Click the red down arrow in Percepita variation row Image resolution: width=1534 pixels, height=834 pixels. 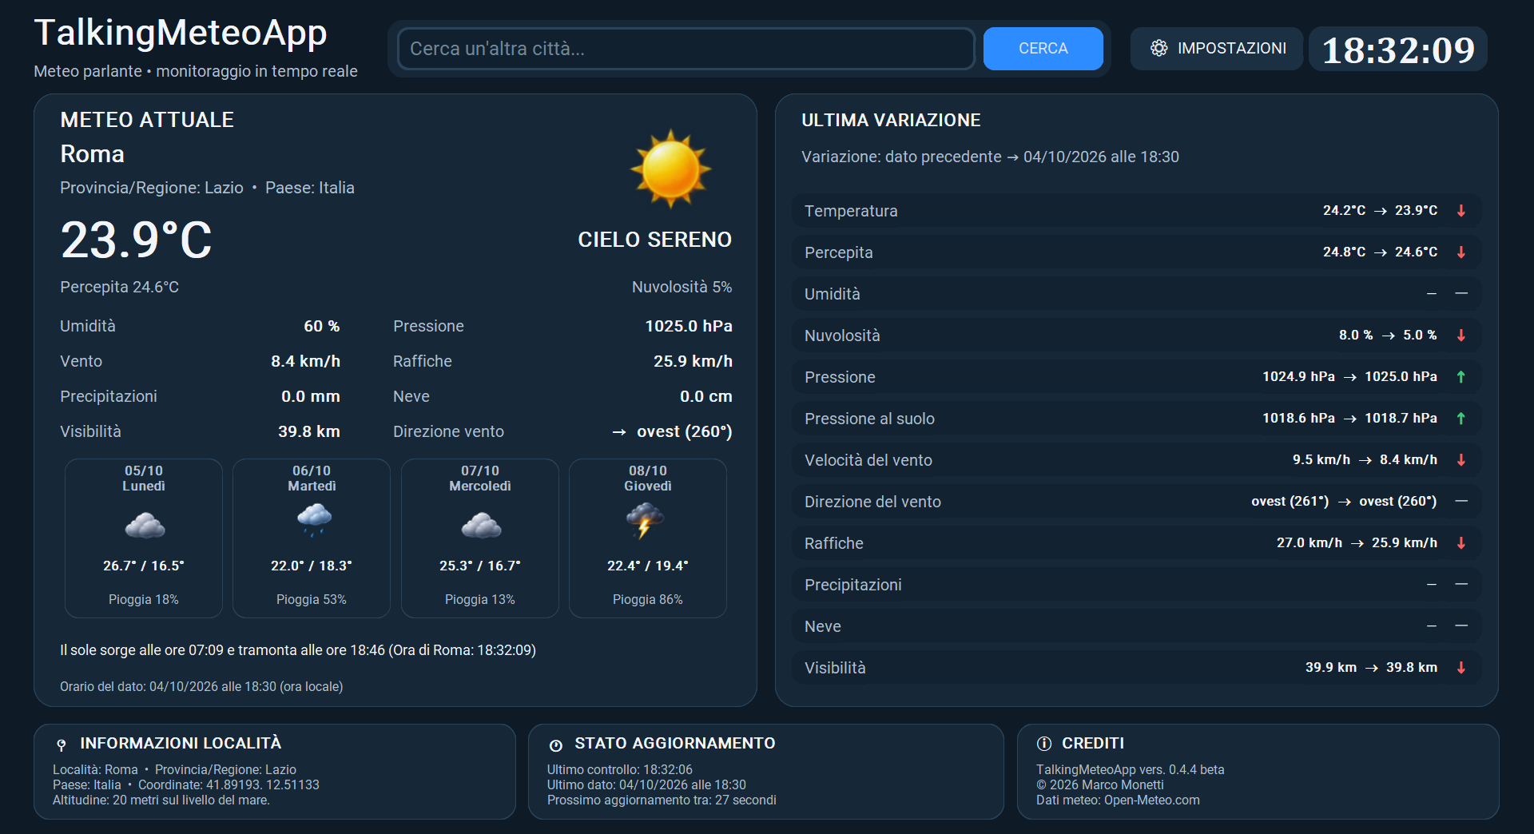point(1461,252)
